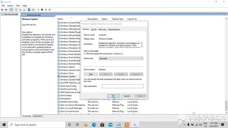Click the Forward arrow in the toolbar
This screenshot has height=128, width=228.
tap(6, 10)
